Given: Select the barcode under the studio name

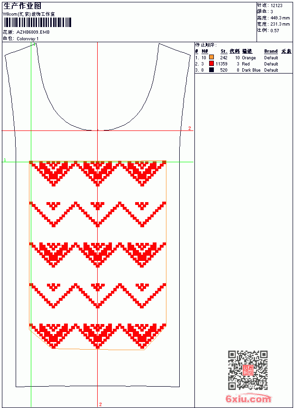Looking at the screenshot, I should click(x=37, y=22).
